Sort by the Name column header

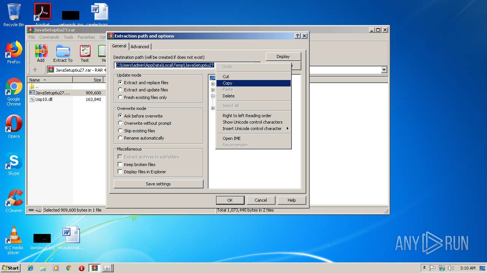50,80
